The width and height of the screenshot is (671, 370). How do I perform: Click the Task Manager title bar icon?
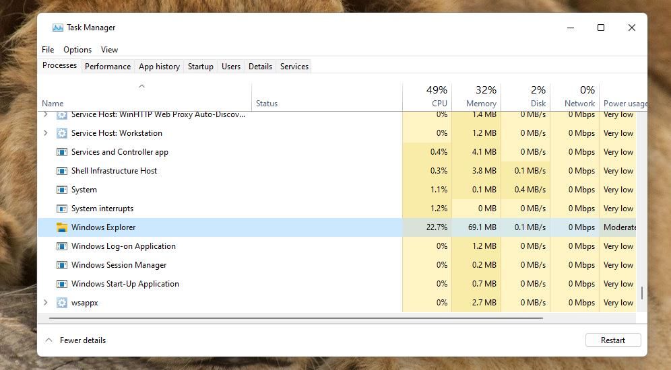pyautogui.click(x=58, y=28)
